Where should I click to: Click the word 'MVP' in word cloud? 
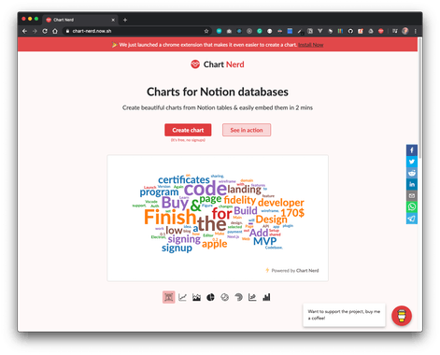click(264, 241)
